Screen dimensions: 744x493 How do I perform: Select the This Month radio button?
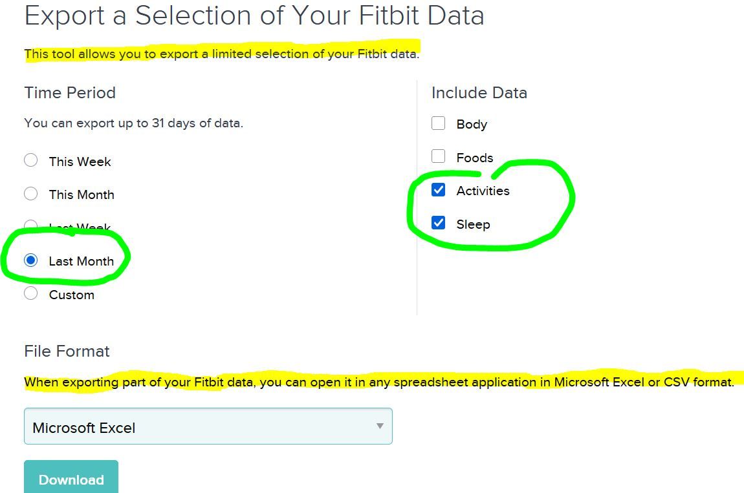tap(30, 193)
